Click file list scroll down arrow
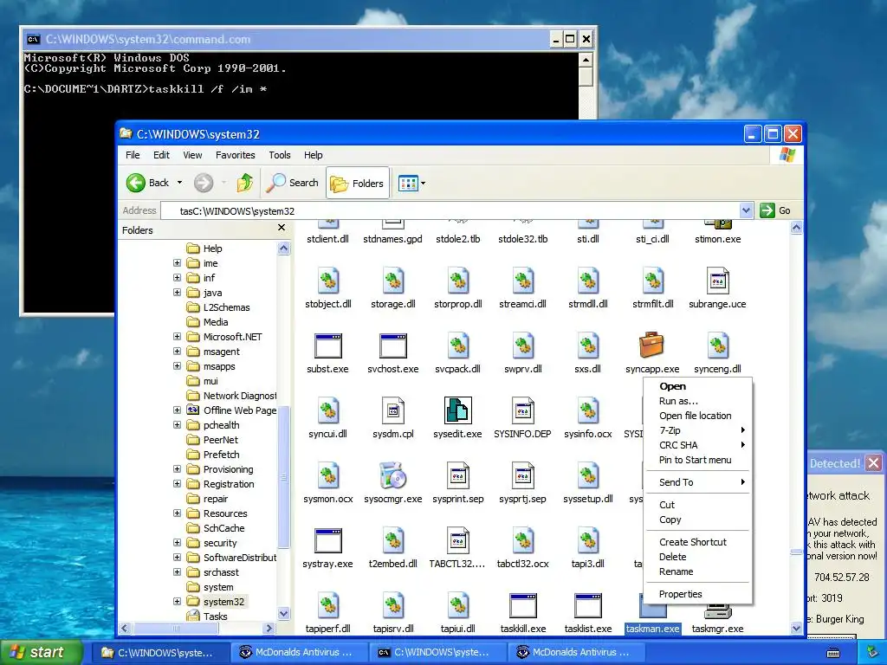887x665 pixels. coord(796,628)
